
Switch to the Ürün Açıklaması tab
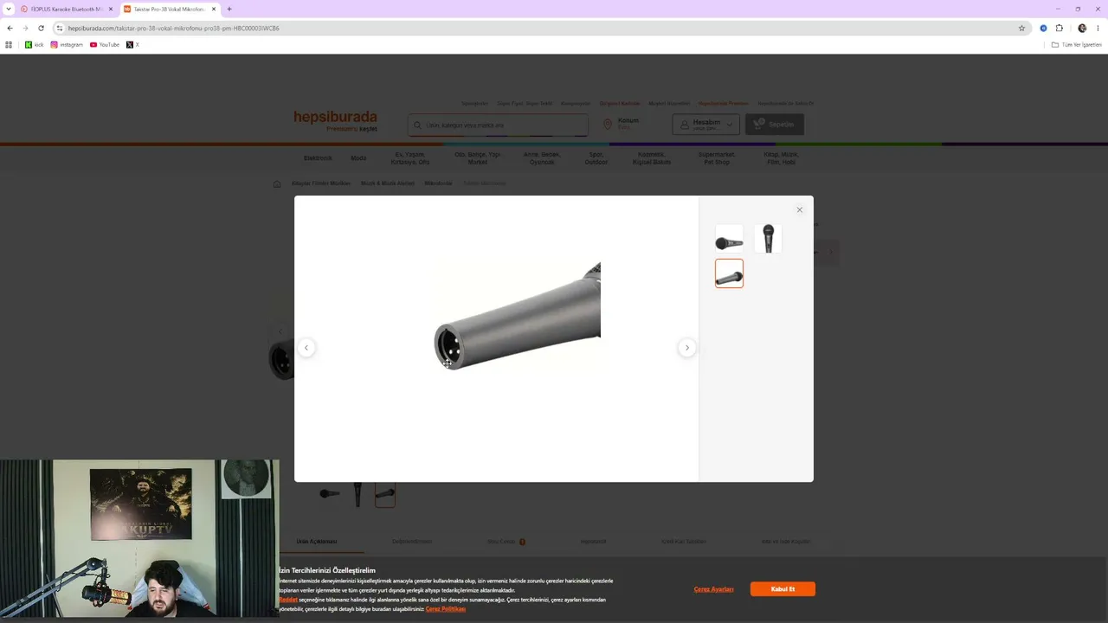coord(317,542)
